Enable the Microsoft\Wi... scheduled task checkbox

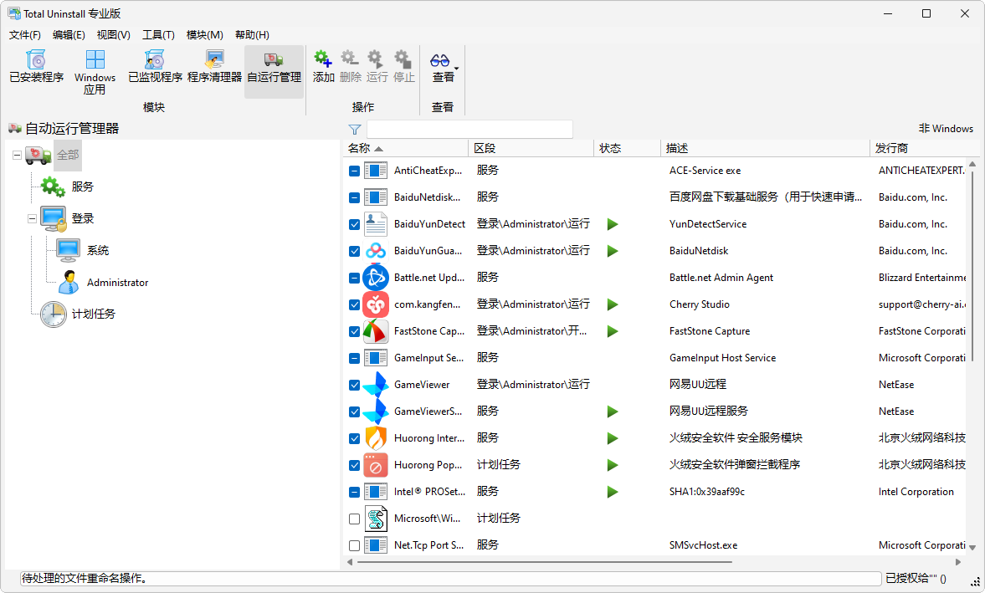353,518
